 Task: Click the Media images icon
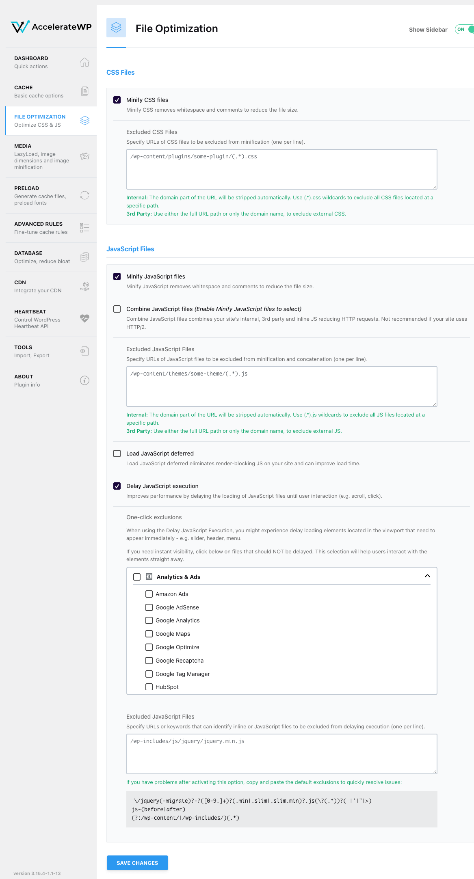[x=84, y=156]
